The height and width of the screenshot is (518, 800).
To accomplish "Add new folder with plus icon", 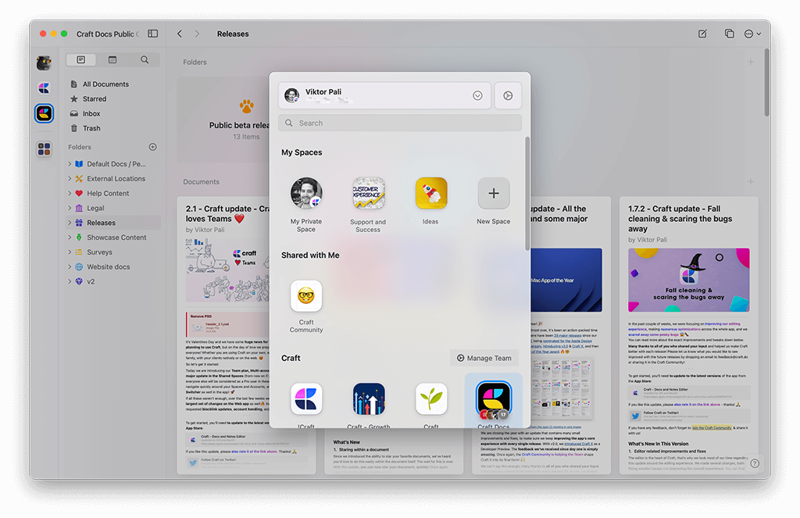I will (152, 147).
